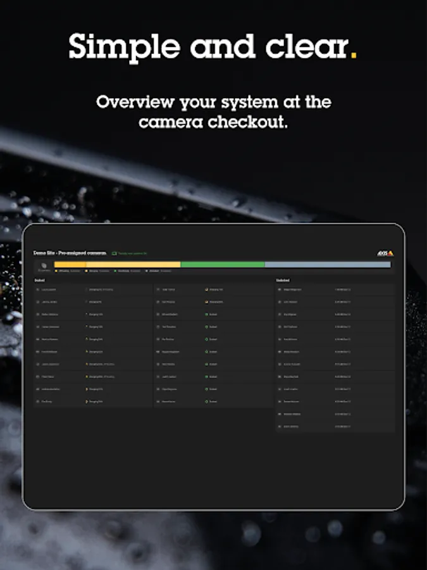Click the AXIS logo in the dashboard
Screen dimensions: 427x570
[385, 253]
